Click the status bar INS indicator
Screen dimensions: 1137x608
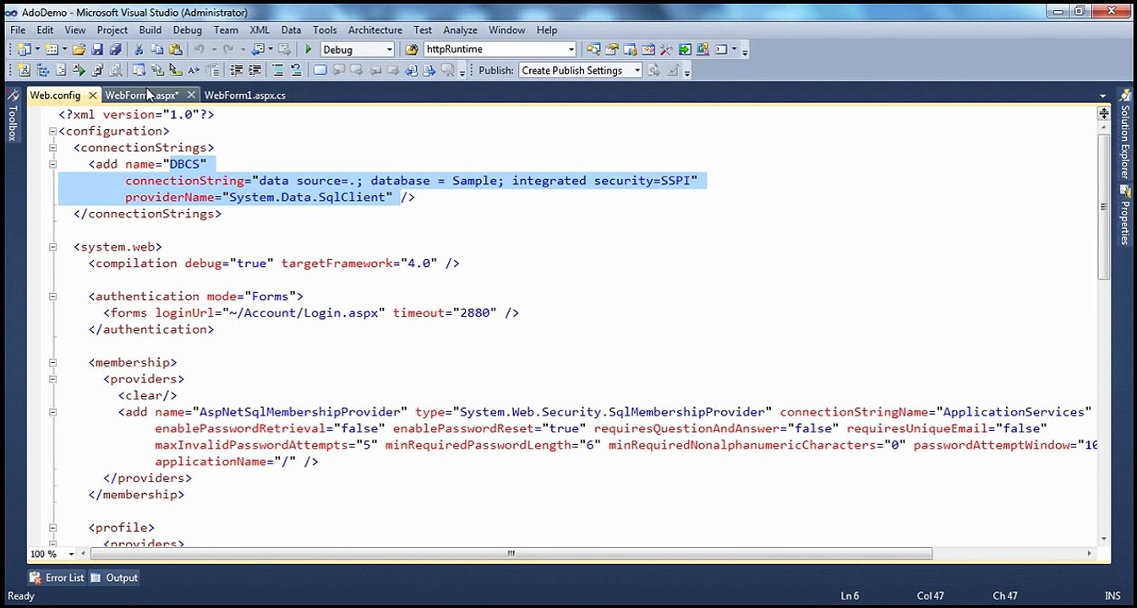coord(1112,596)
